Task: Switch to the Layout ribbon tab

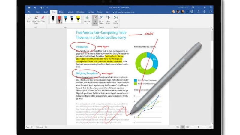Action: point(70,12)
